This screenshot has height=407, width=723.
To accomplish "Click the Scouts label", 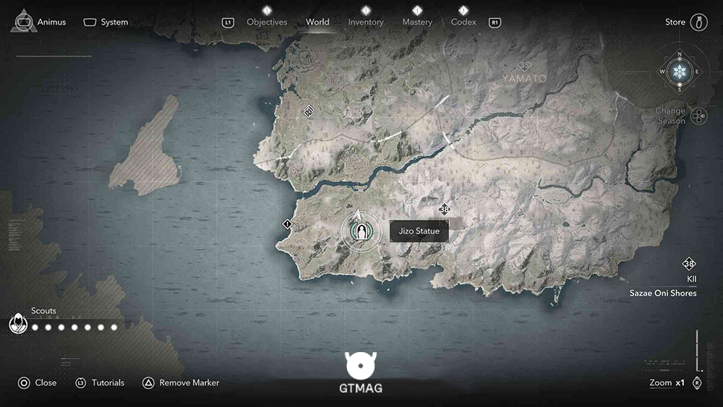I will point(43,311).
